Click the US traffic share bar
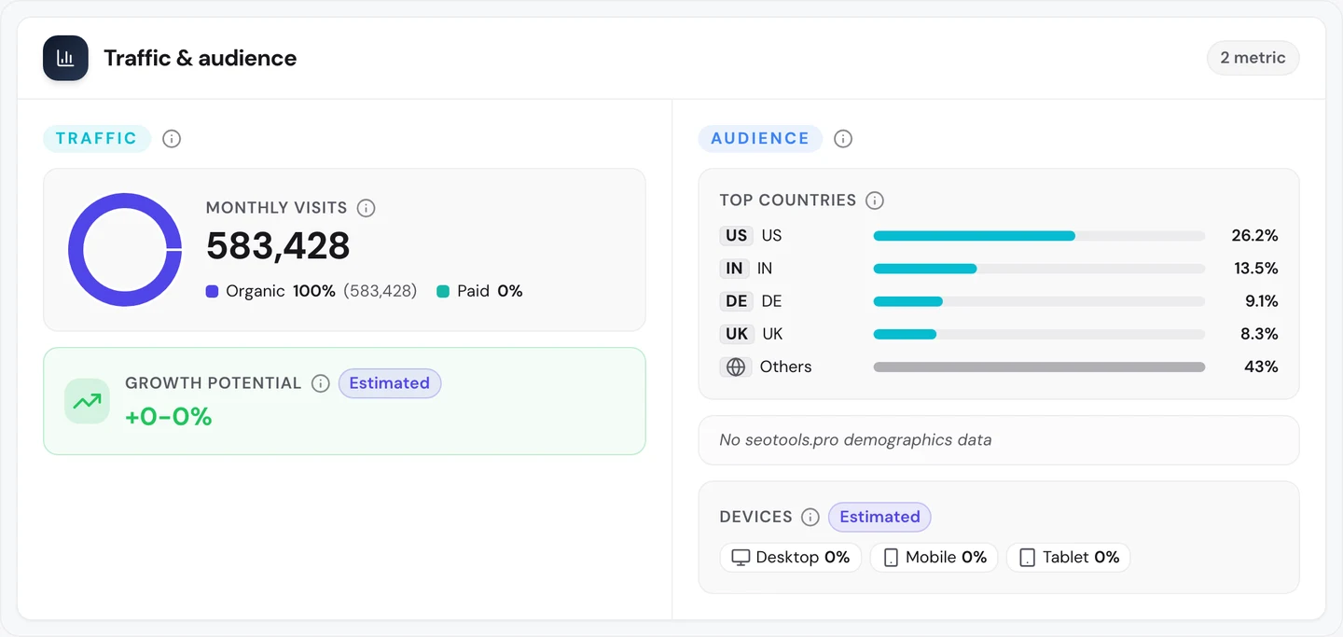1343x637 pixels. pos(1039,236)
